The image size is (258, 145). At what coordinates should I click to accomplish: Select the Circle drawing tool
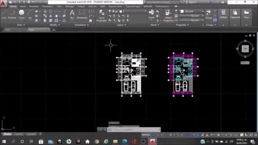[21, 14]
